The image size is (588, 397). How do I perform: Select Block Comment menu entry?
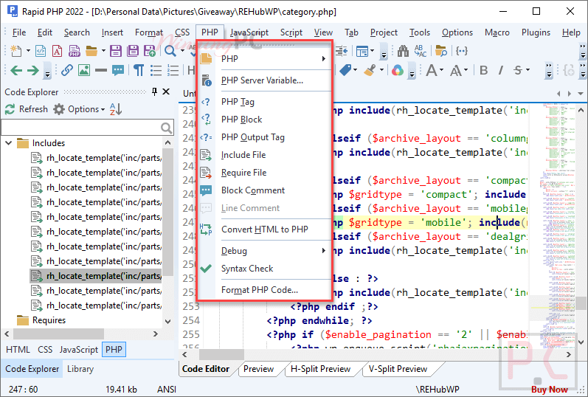tap(264, 190)
